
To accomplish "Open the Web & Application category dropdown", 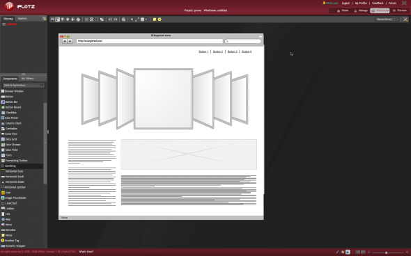I will tap(24, 86).
